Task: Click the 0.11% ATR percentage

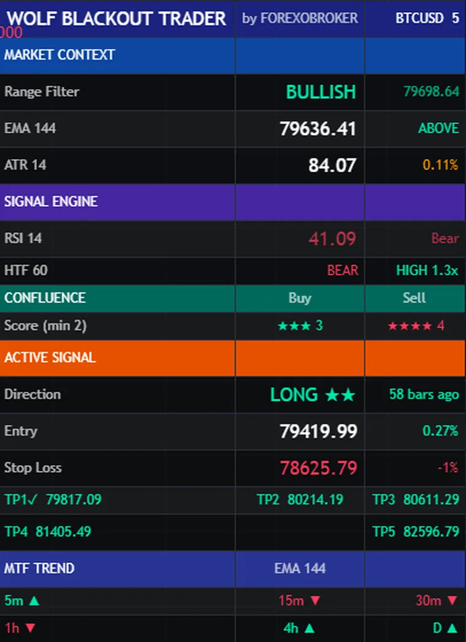Action: 440,165
